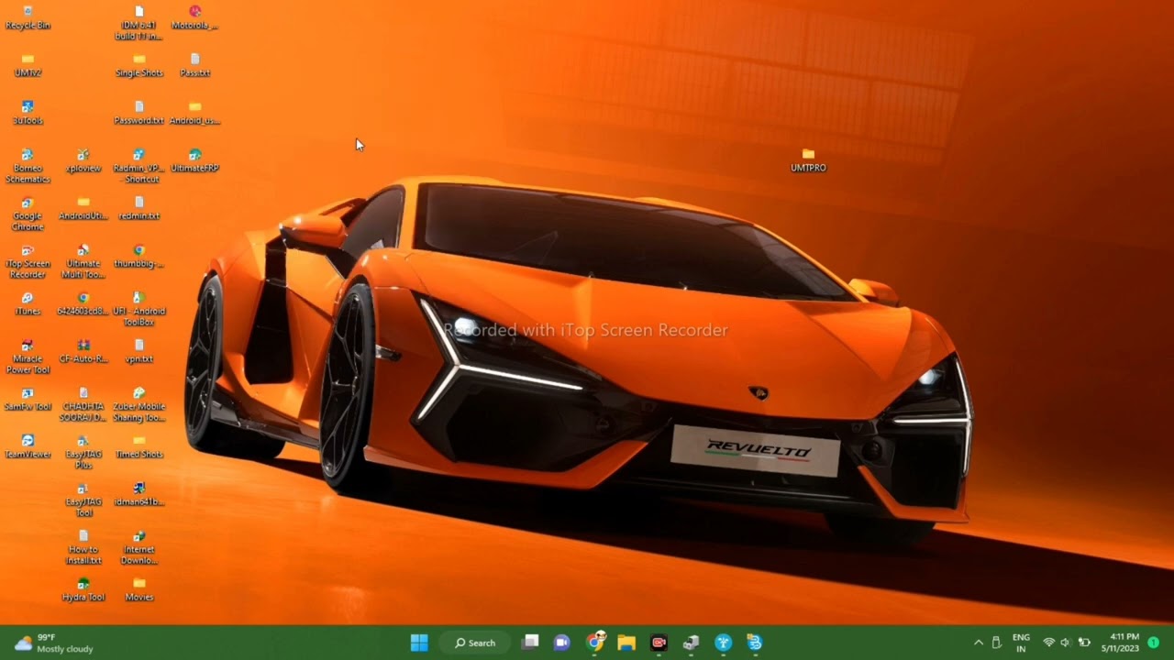Open the weather widget showing Mostly cloudy
This screenshot has height=660, width=1174.
[53, 643]
